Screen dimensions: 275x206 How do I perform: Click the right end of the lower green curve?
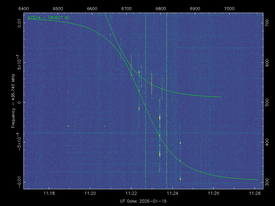(x=257, y=179)
